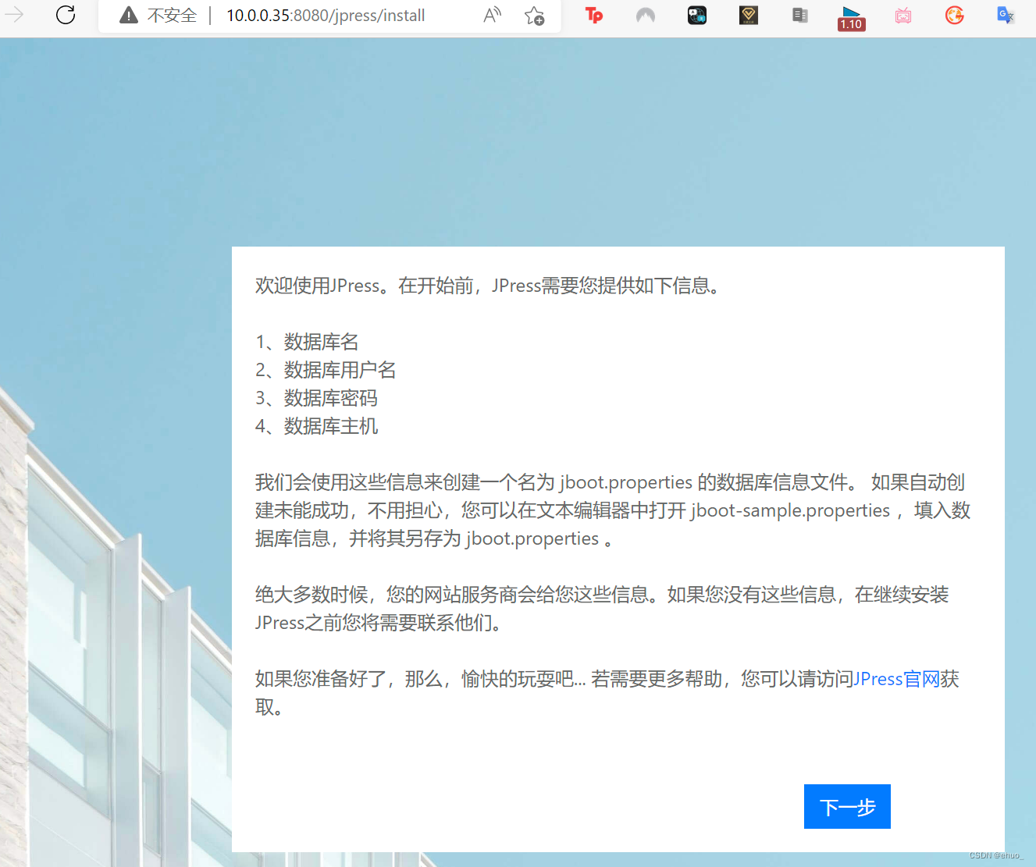Open the black square translate extension icon
The height and width of the screenshot is (867, 1036).
point(697,15)
